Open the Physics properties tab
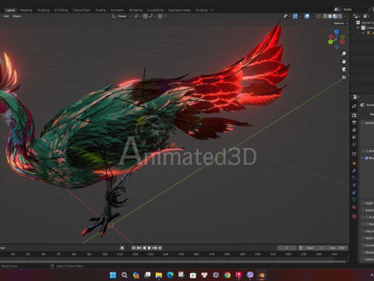This screenshot has width=374, height=281. tap(355, 185)
